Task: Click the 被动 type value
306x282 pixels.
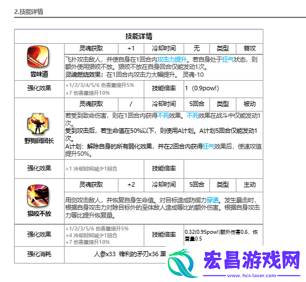Action: (x=249, y=104)
